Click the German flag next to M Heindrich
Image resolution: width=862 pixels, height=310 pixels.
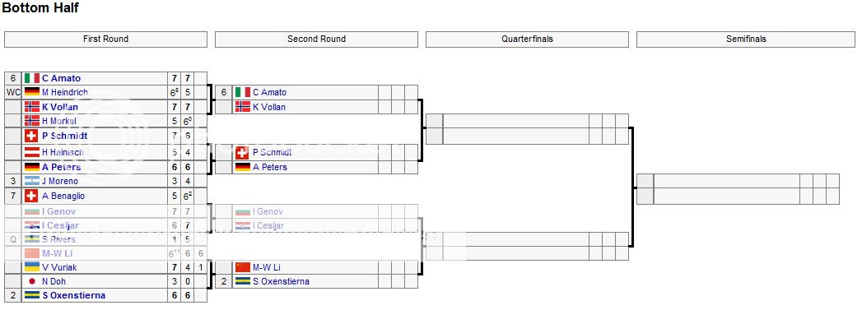[x=32, y=92]
